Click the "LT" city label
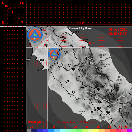 74,92
